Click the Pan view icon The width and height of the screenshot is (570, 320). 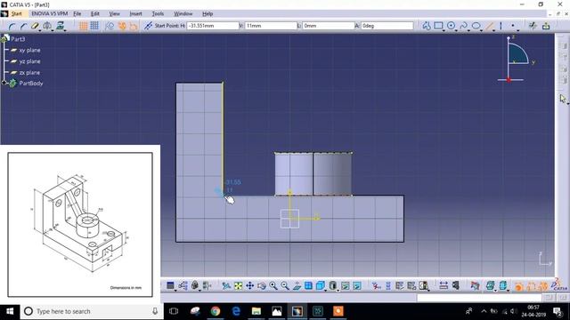click(x=249, y=286)
